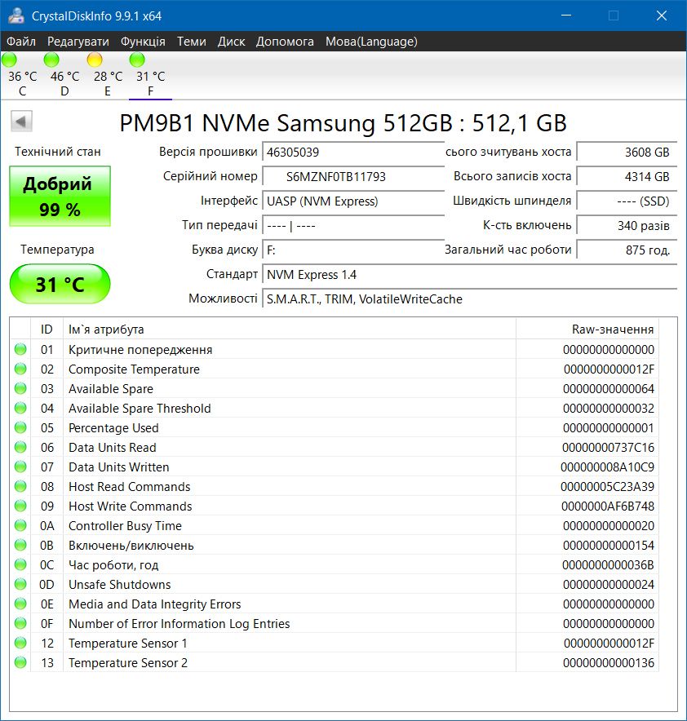Image resolution: width=687 pixels, height=721 pixels.
Task: Click the status dot for Composite Temperature
Action: 20,369
